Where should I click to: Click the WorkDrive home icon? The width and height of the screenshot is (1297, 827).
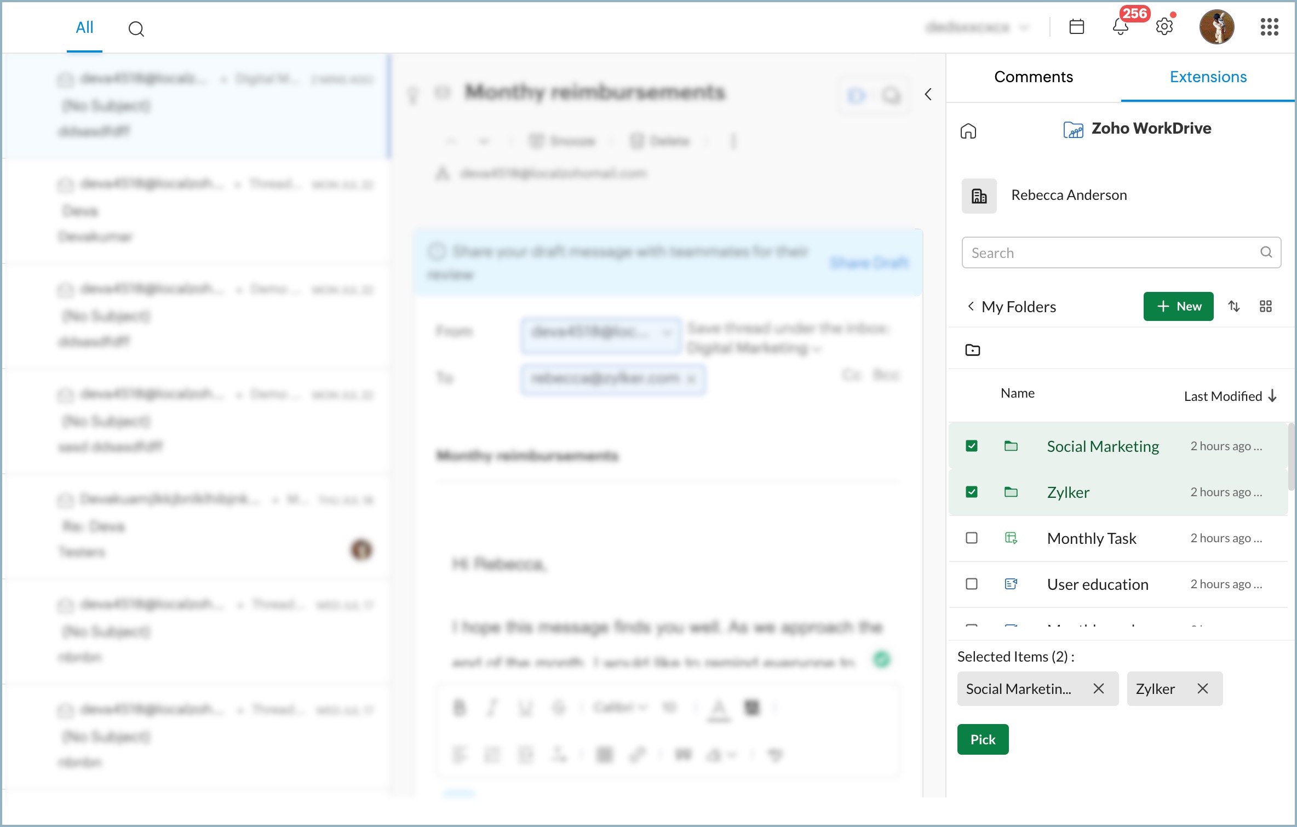[968, 131]
